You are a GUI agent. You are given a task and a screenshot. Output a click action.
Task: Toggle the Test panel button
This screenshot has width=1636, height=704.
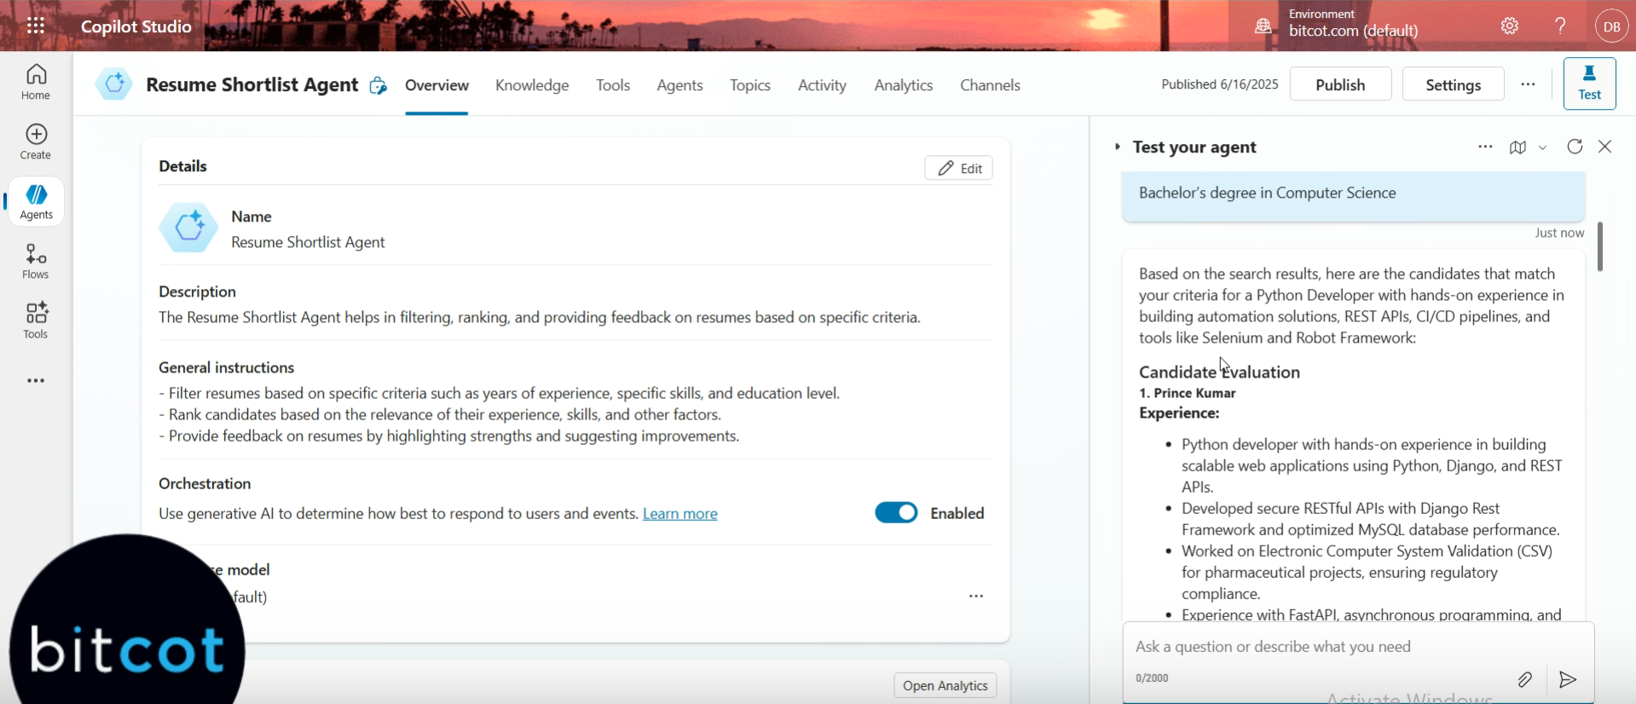(1589, 84)
